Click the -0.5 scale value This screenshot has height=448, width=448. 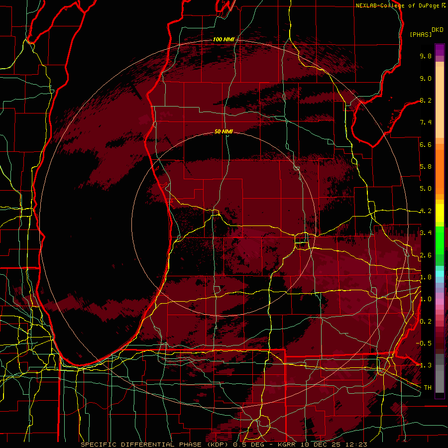pos(424,343)
